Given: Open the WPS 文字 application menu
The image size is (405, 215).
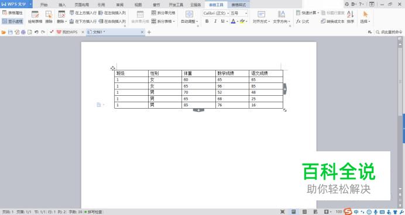Looking at the screenshot, I should tap(16, 4).
